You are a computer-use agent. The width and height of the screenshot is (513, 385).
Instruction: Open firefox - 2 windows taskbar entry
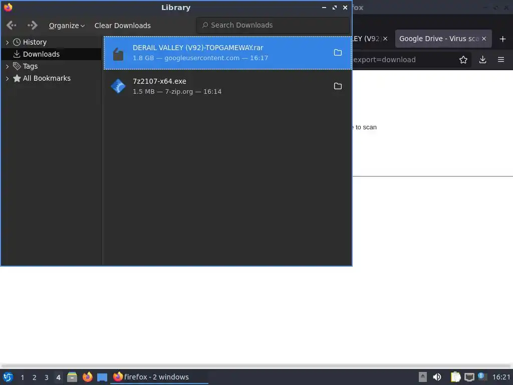(159, 377)
